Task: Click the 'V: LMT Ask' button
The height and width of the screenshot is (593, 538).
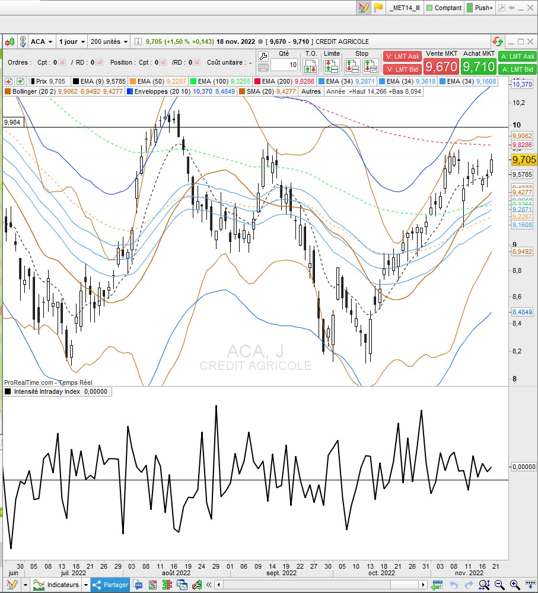Action: 403,56
